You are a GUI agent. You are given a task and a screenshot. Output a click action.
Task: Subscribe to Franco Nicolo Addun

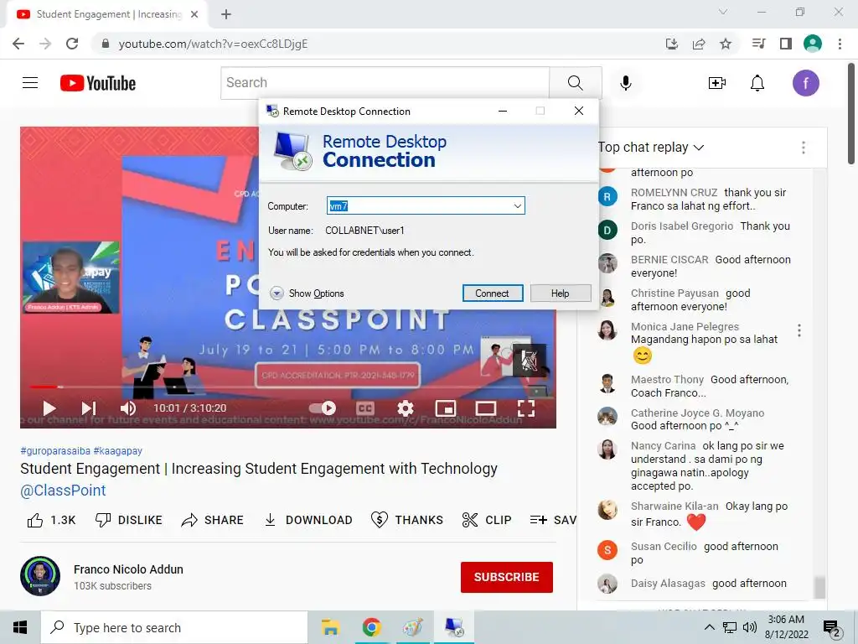click(506, 577)
